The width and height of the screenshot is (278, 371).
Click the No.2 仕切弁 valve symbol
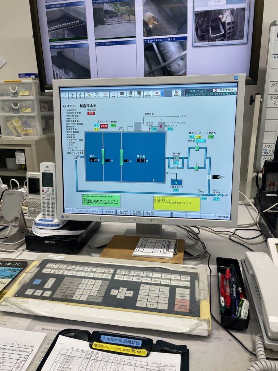(216, 195)
